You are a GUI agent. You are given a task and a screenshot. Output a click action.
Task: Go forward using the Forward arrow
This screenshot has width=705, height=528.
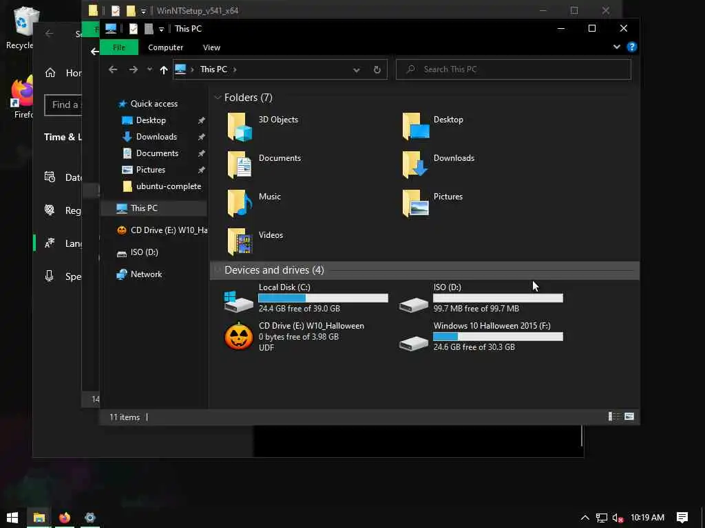coord(133,69)
